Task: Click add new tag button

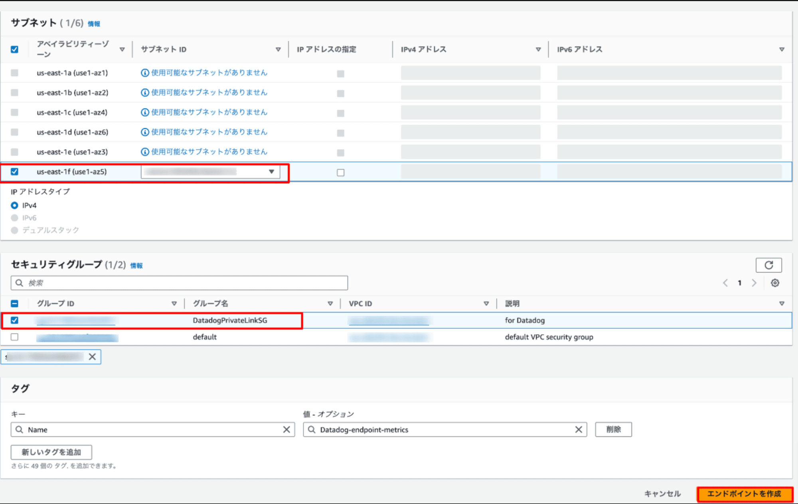Action: coord(51,452)
